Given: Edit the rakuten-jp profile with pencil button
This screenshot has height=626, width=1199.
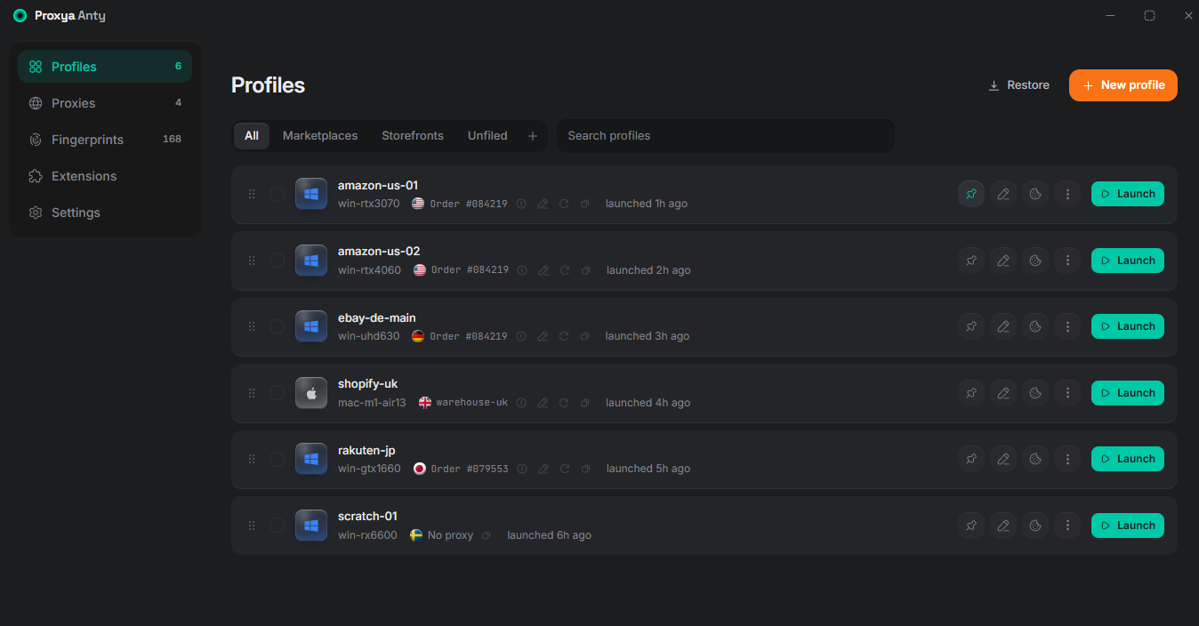Looking at the screenshot, I should [x=1003, y=459].
